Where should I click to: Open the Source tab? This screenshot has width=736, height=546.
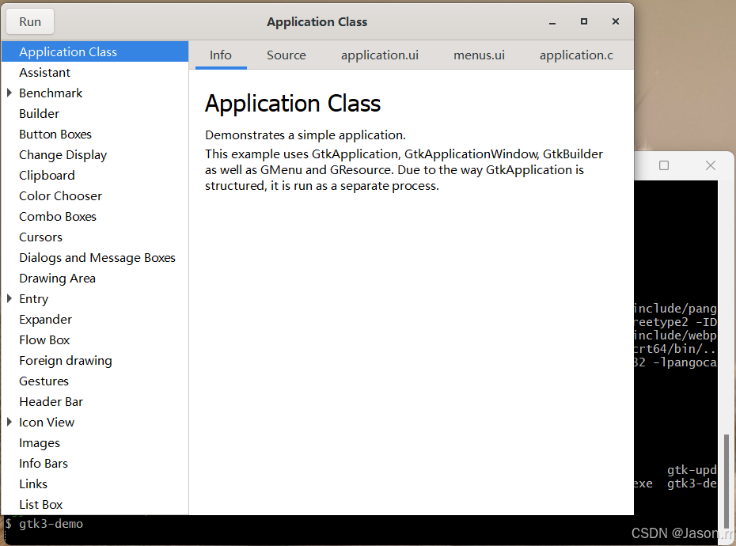point(286,55)
